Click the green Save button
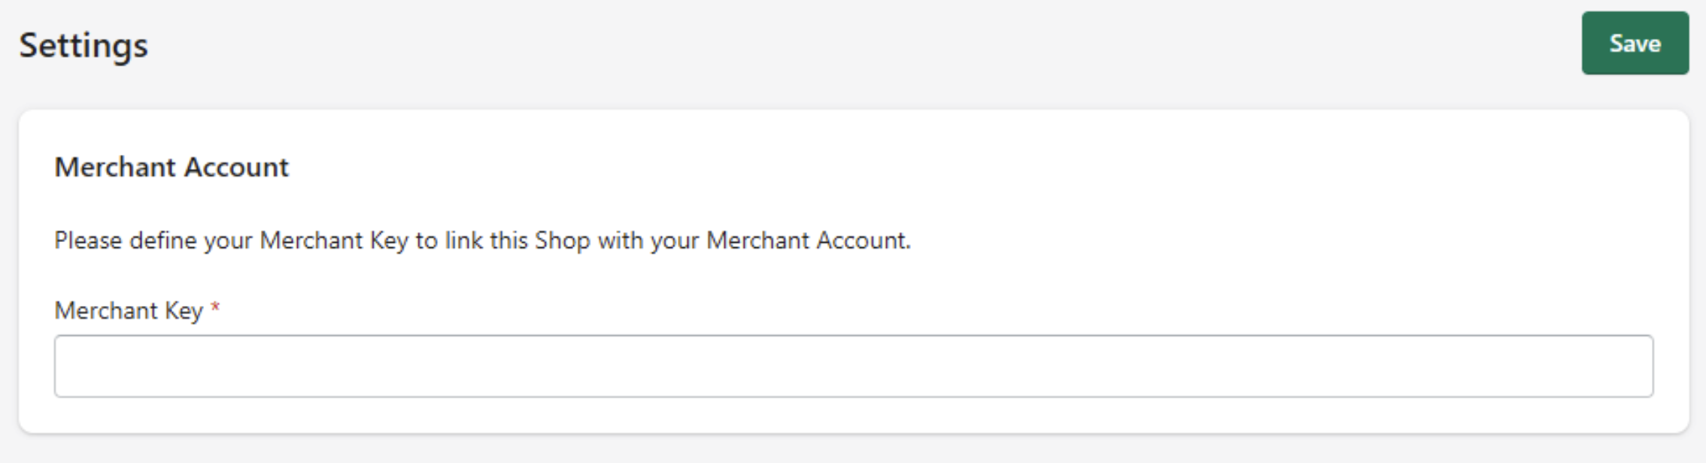 [1635, 44]
